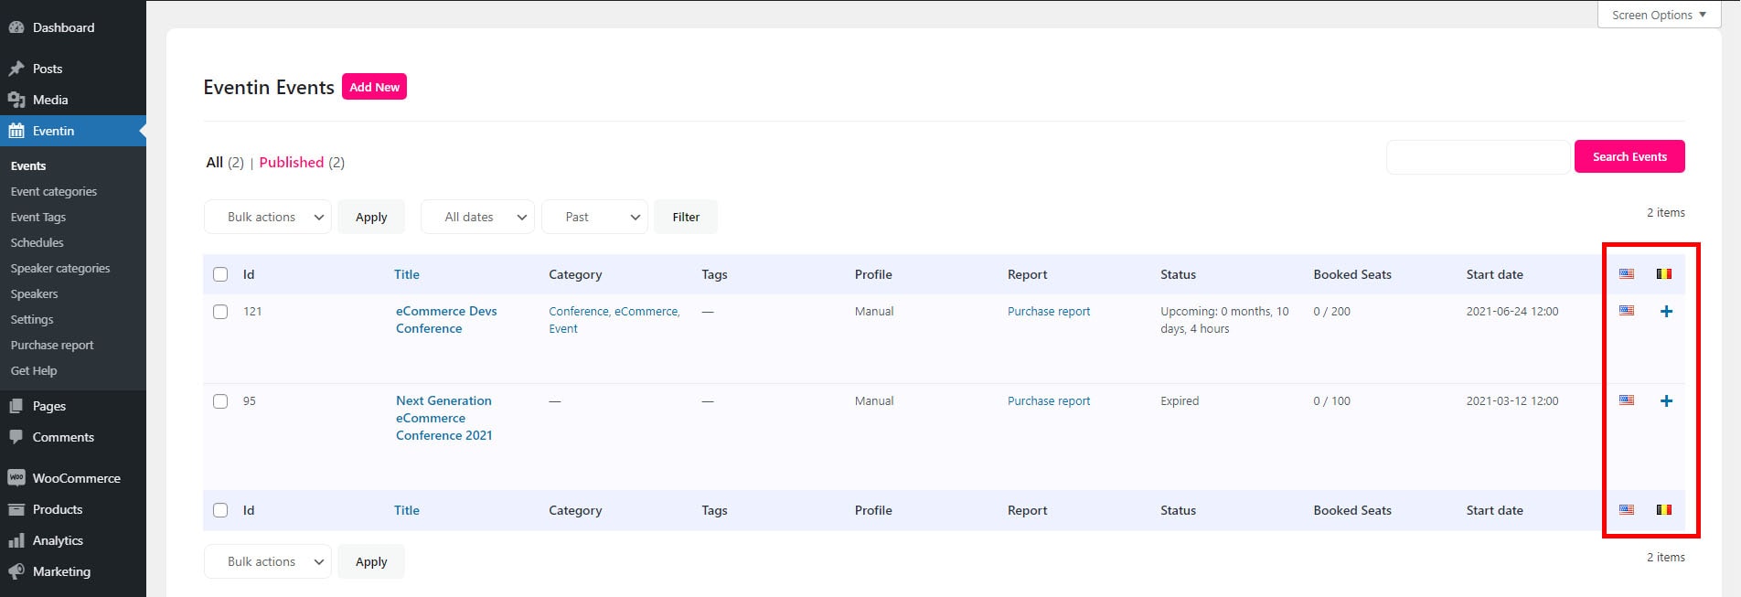Show All events filter
This screenshot has height=597, width=1741.
click(x=214, y=162)
